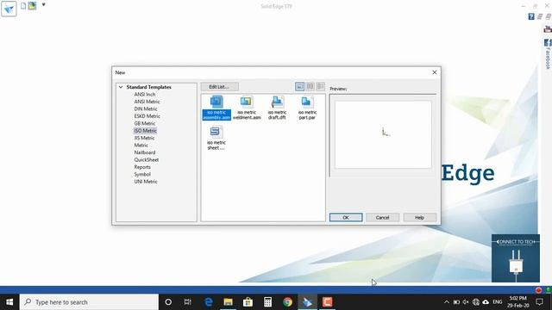Select UNI Metric template folder
This screenshot has width=552, height=310.
click(146, 182)
